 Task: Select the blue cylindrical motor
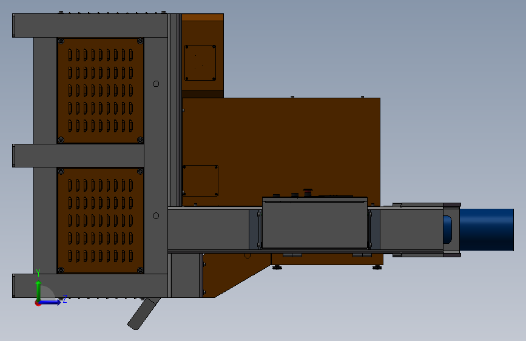[x=486, y=229]
